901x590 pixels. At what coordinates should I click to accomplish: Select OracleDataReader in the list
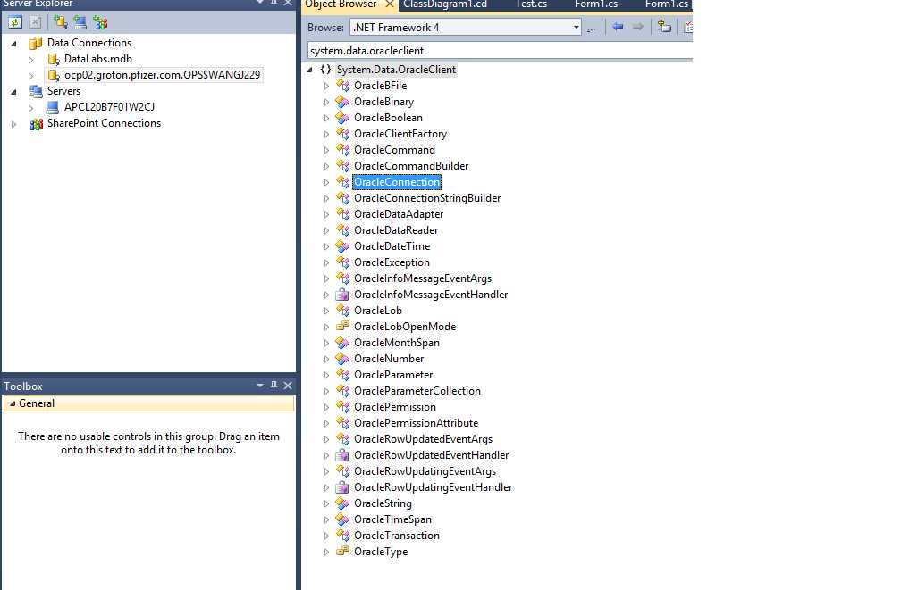click(x=396, y=230)
